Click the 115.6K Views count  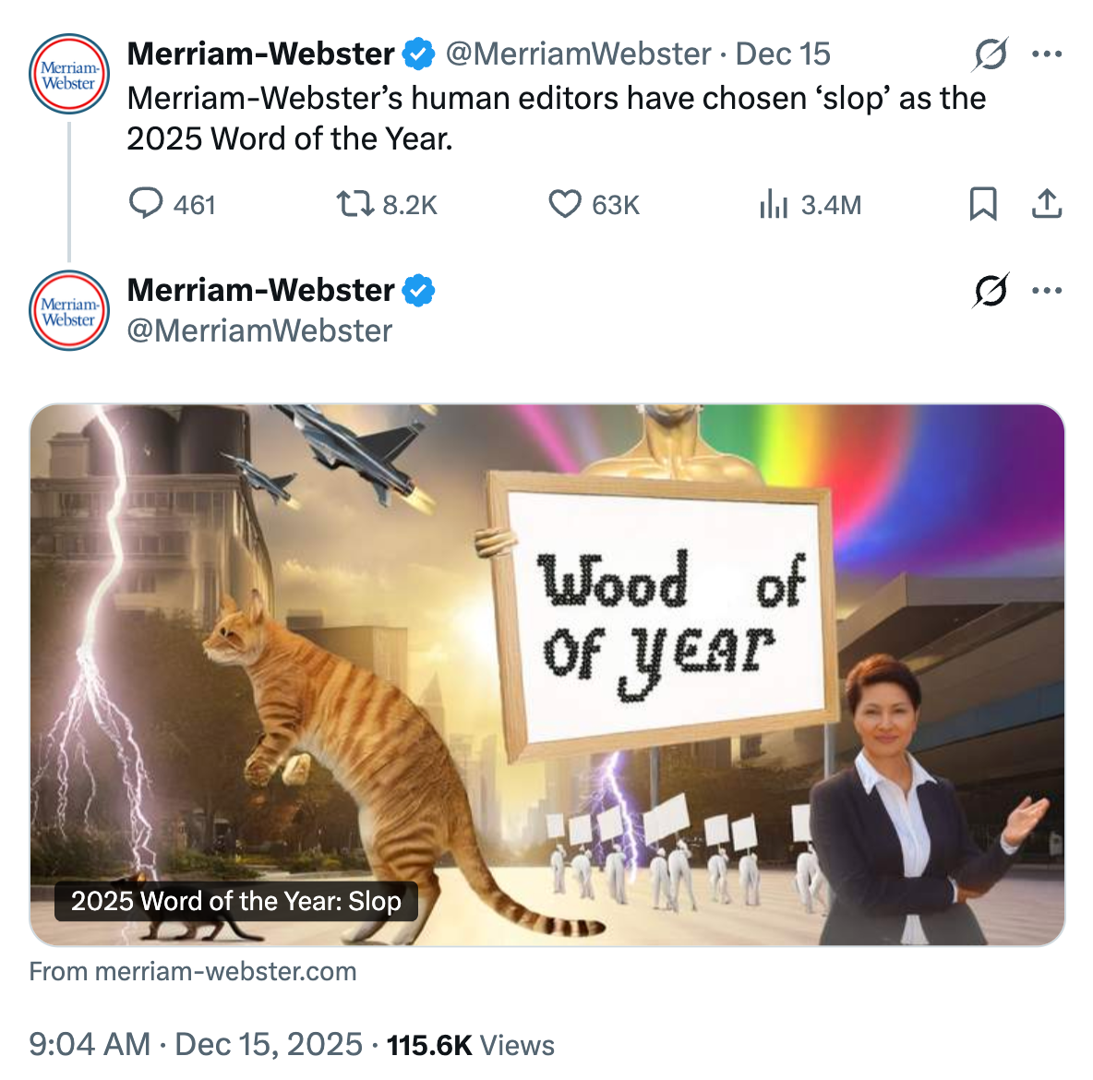click(x=471, y=1045)
